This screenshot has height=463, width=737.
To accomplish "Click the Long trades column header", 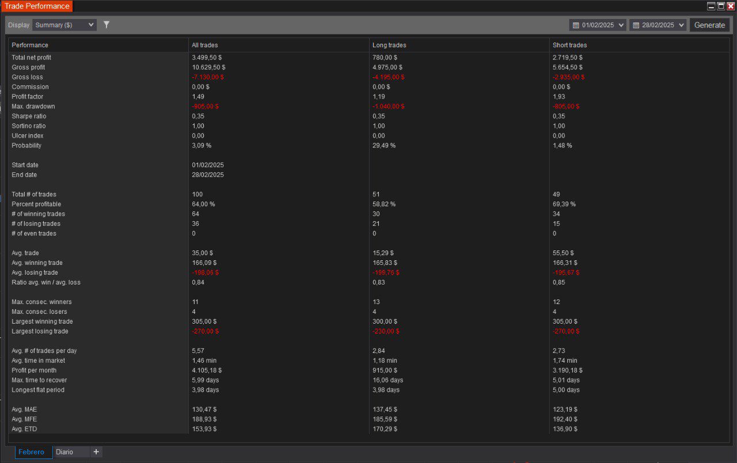I will (389, 45).
